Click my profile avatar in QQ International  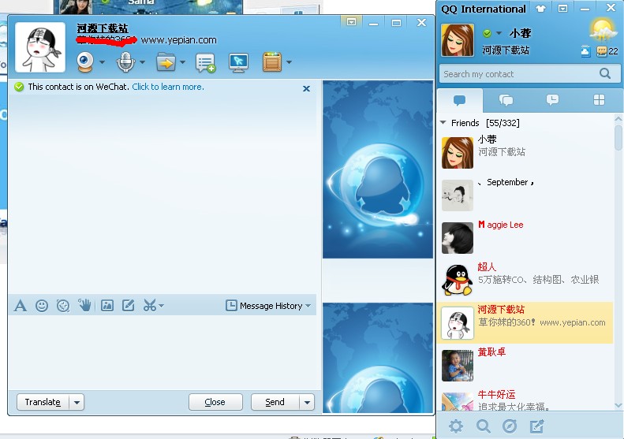tap(458, 40)
